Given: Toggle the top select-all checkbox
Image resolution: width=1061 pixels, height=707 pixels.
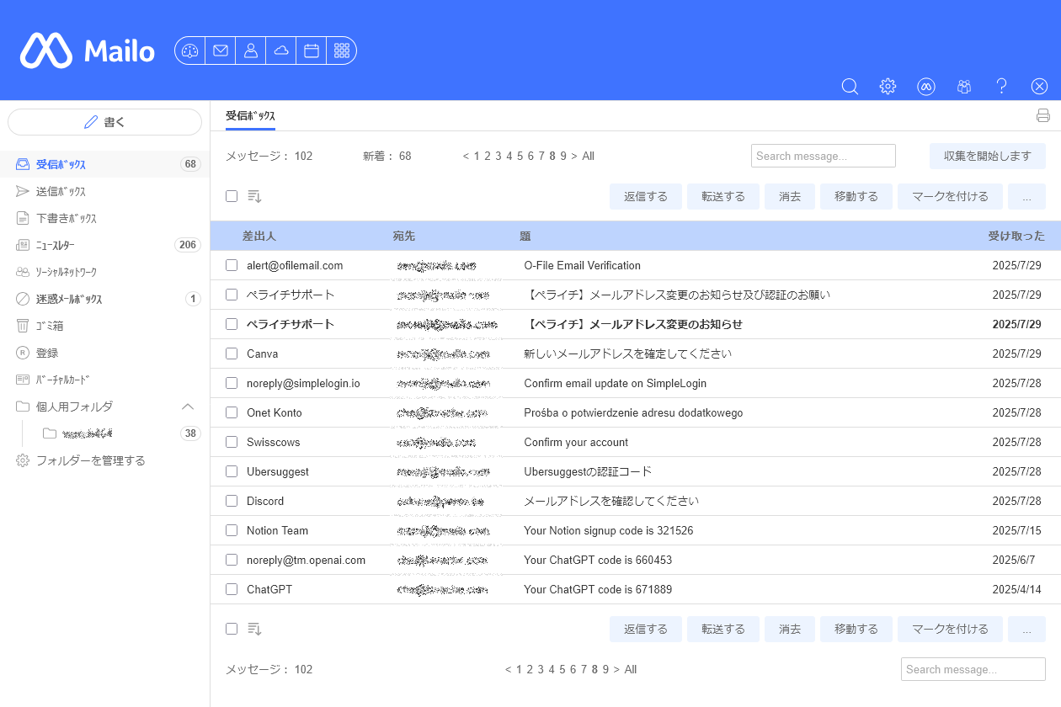Looking at the screenshot, I should (232, 196).
